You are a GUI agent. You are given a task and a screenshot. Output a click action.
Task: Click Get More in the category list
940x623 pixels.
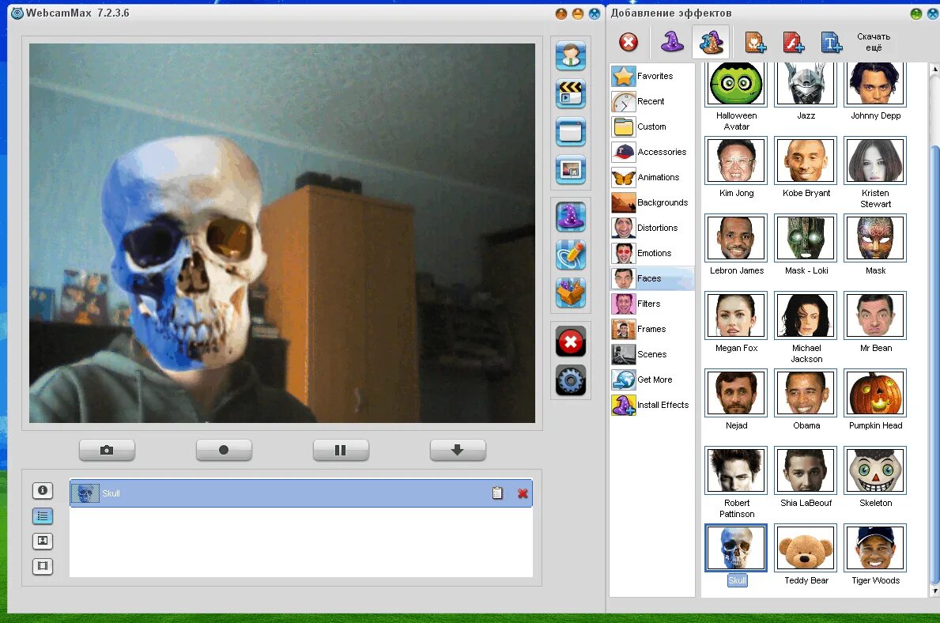tap(652, 379)
